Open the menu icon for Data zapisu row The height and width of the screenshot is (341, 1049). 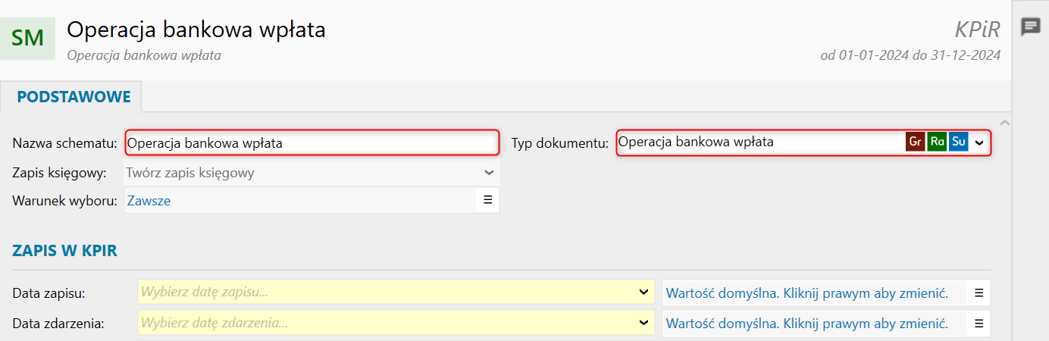tap(979, 293)
